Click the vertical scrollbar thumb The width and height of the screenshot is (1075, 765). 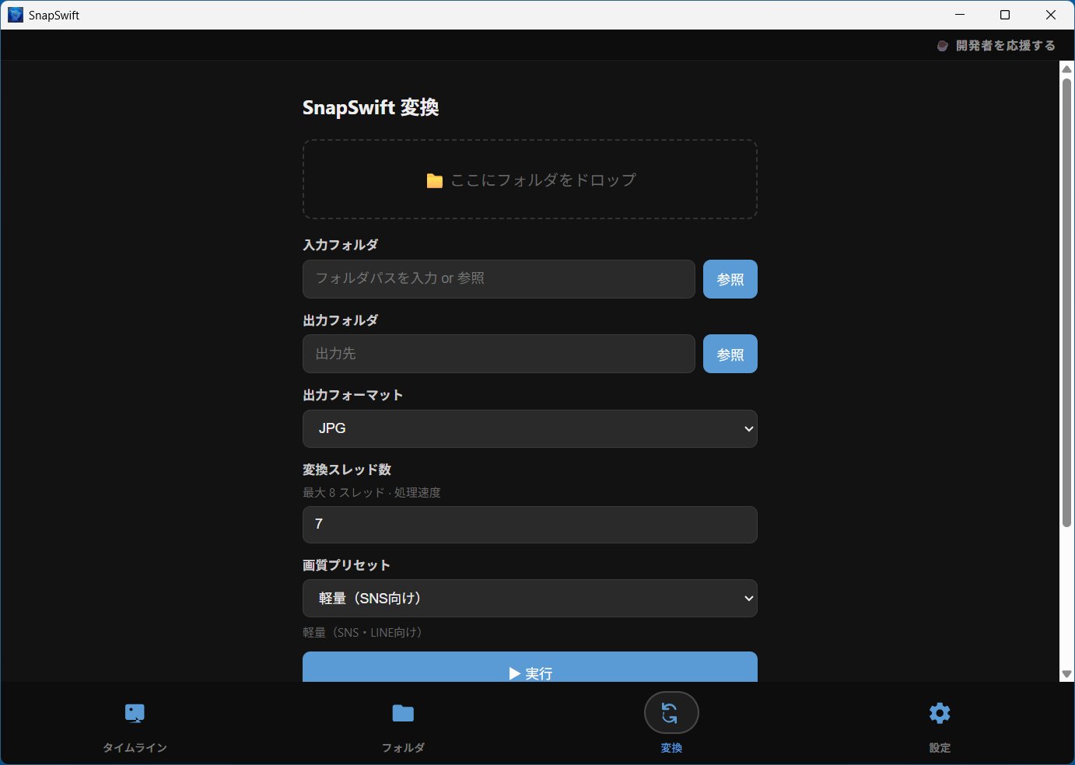coord(1066,302)
